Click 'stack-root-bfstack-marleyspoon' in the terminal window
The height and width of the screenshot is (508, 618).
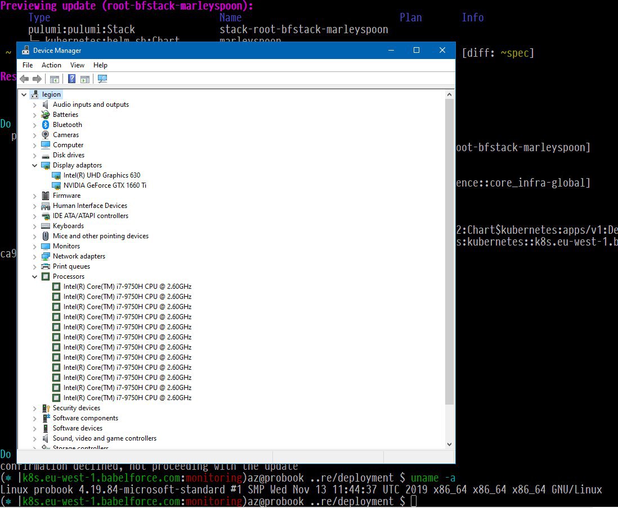click(x=303, y=30)
